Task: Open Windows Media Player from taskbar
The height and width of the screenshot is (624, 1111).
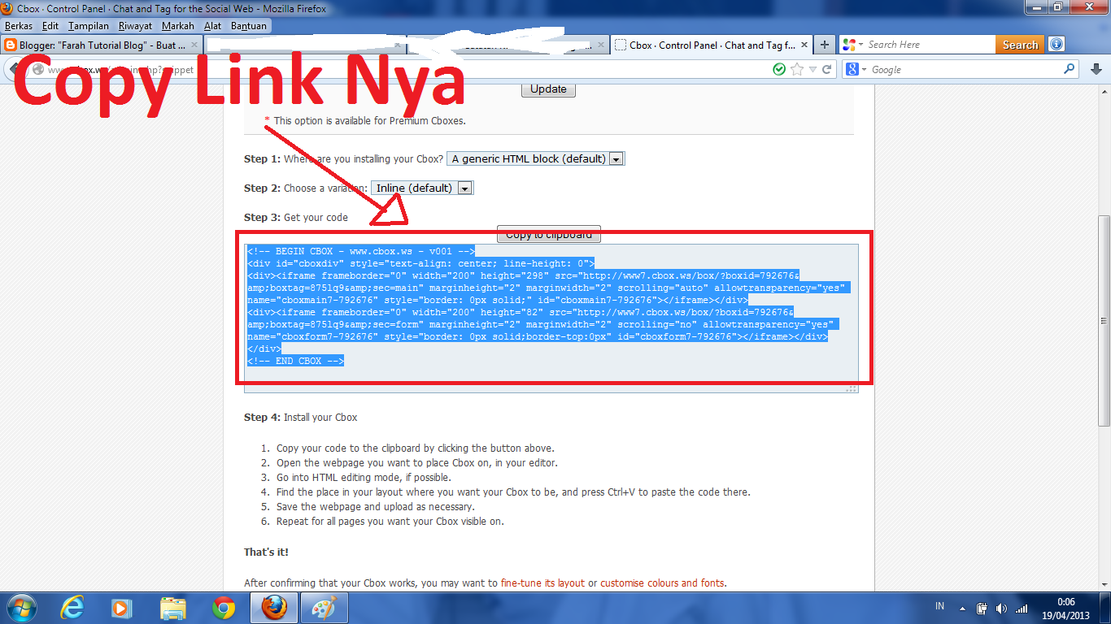Action: [122, 608]
